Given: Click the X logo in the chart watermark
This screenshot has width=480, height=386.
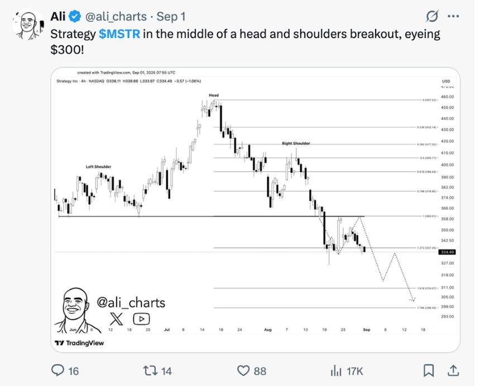Looking at the screenshot, I should pos(116,319).
